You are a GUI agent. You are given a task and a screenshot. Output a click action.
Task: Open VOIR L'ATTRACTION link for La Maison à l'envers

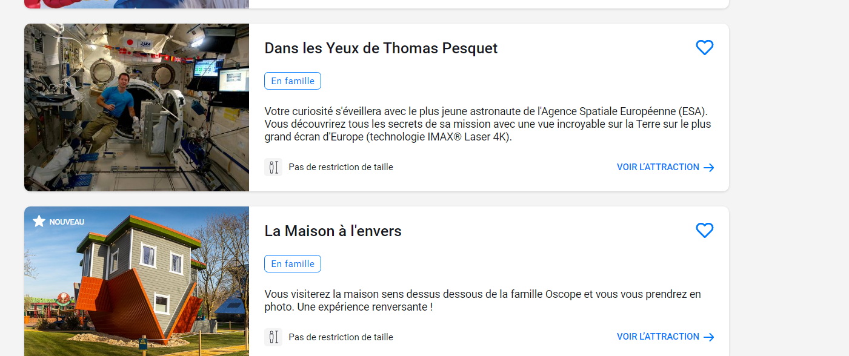(665, 337)
